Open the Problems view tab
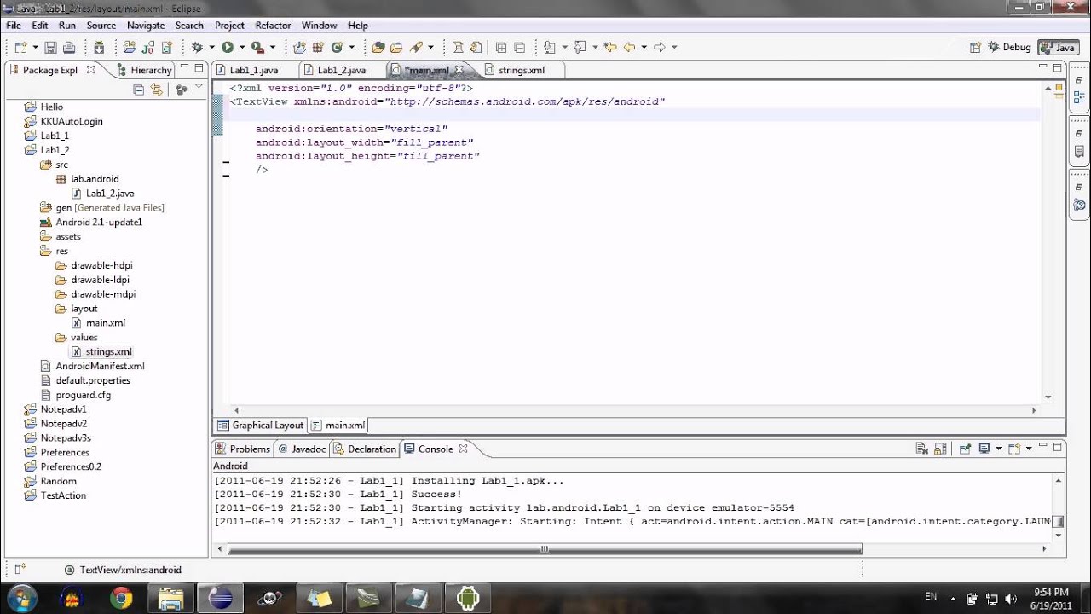 [x=242, y=449]
